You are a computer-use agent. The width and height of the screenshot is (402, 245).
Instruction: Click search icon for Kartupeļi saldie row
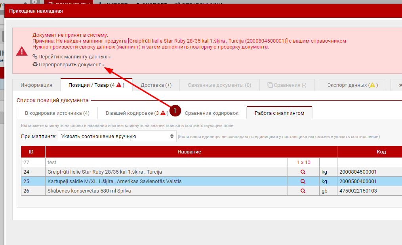pyautogui.click(x=303, y=181)
